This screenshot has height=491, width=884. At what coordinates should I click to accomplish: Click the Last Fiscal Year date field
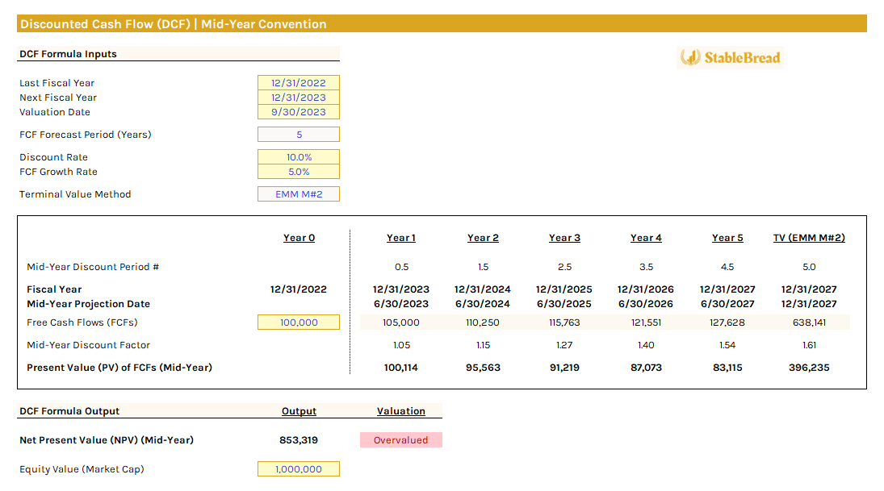(x=299, y=82)
